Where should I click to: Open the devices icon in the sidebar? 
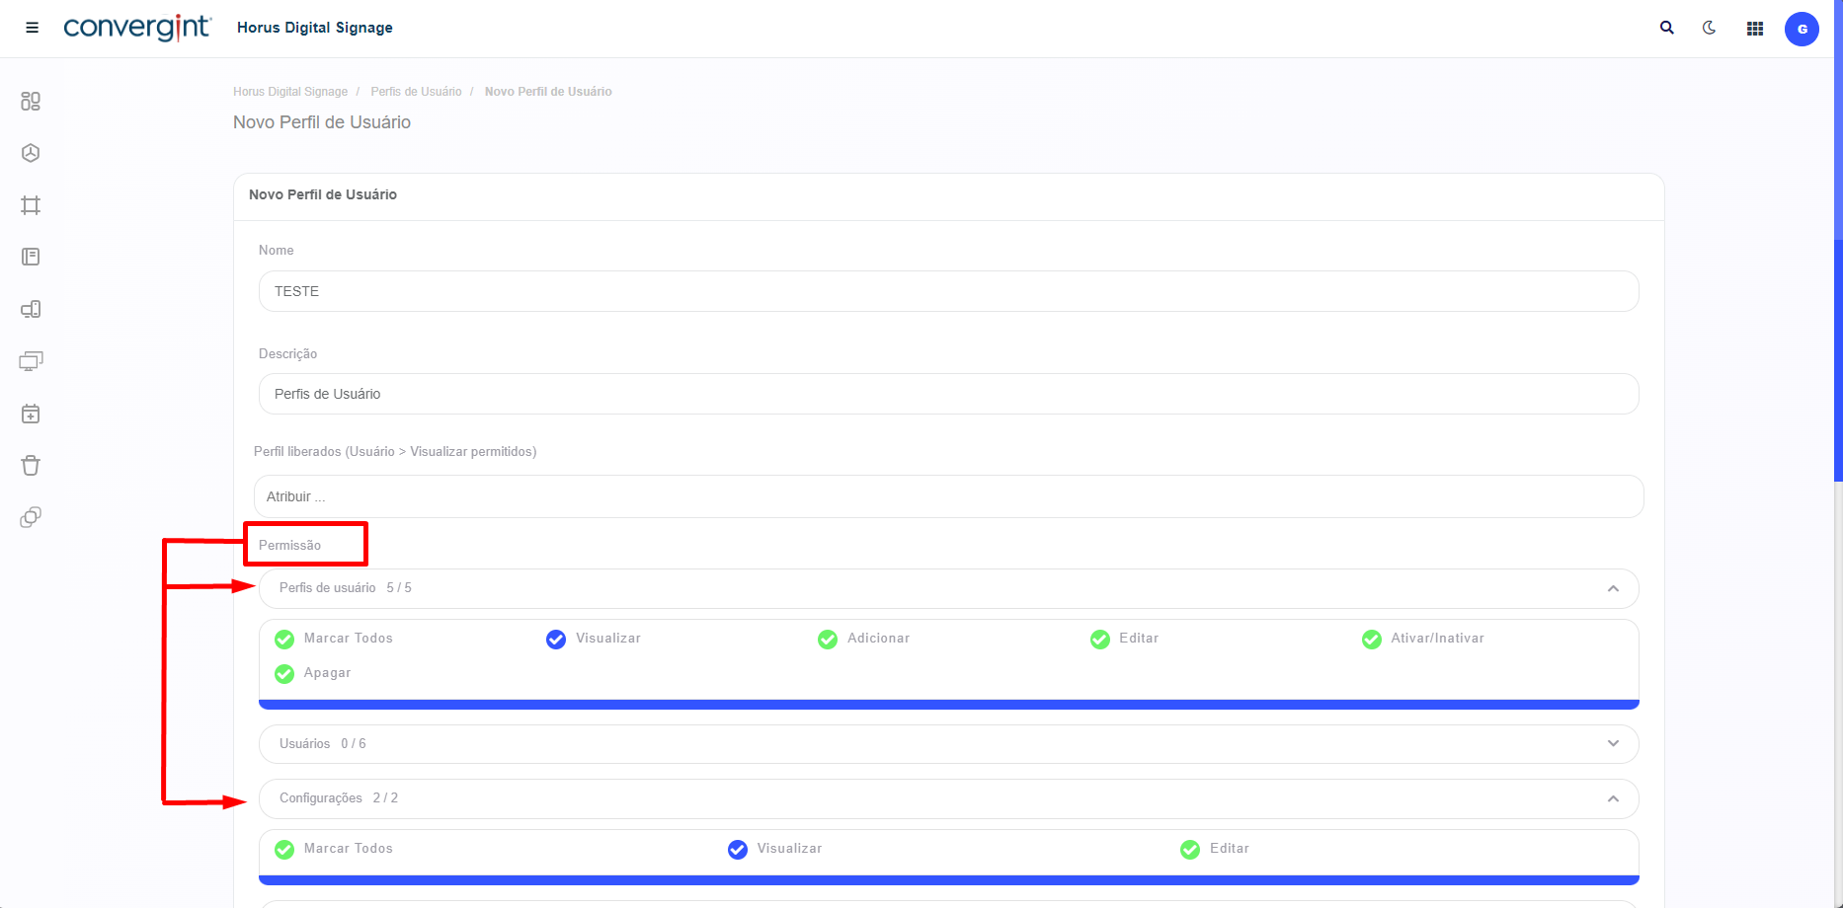click(x=31, y=309)
